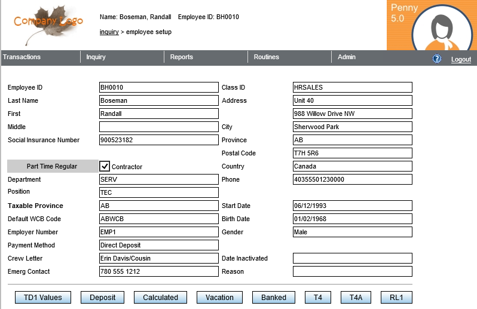Open the Routines menu
Screen dimensions: 477x309
coord(266,57)
